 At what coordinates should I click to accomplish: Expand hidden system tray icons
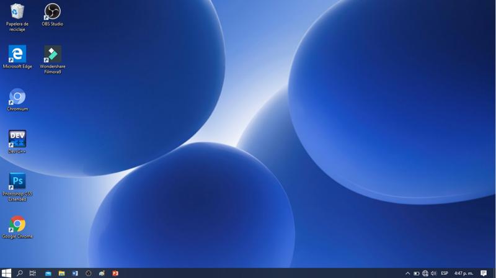[407, 273]
